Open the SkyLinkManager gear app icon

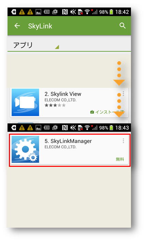tap(25, 149)
